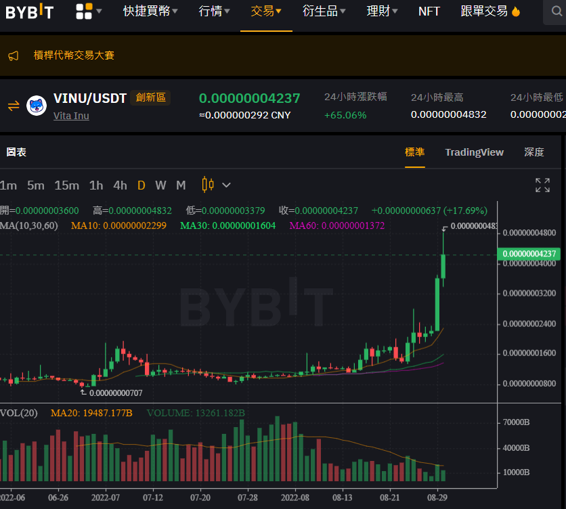The width and height of the screenshot is (566, 509).
Task: Click the 創新區 badge
Action: (x=150, y=97)
